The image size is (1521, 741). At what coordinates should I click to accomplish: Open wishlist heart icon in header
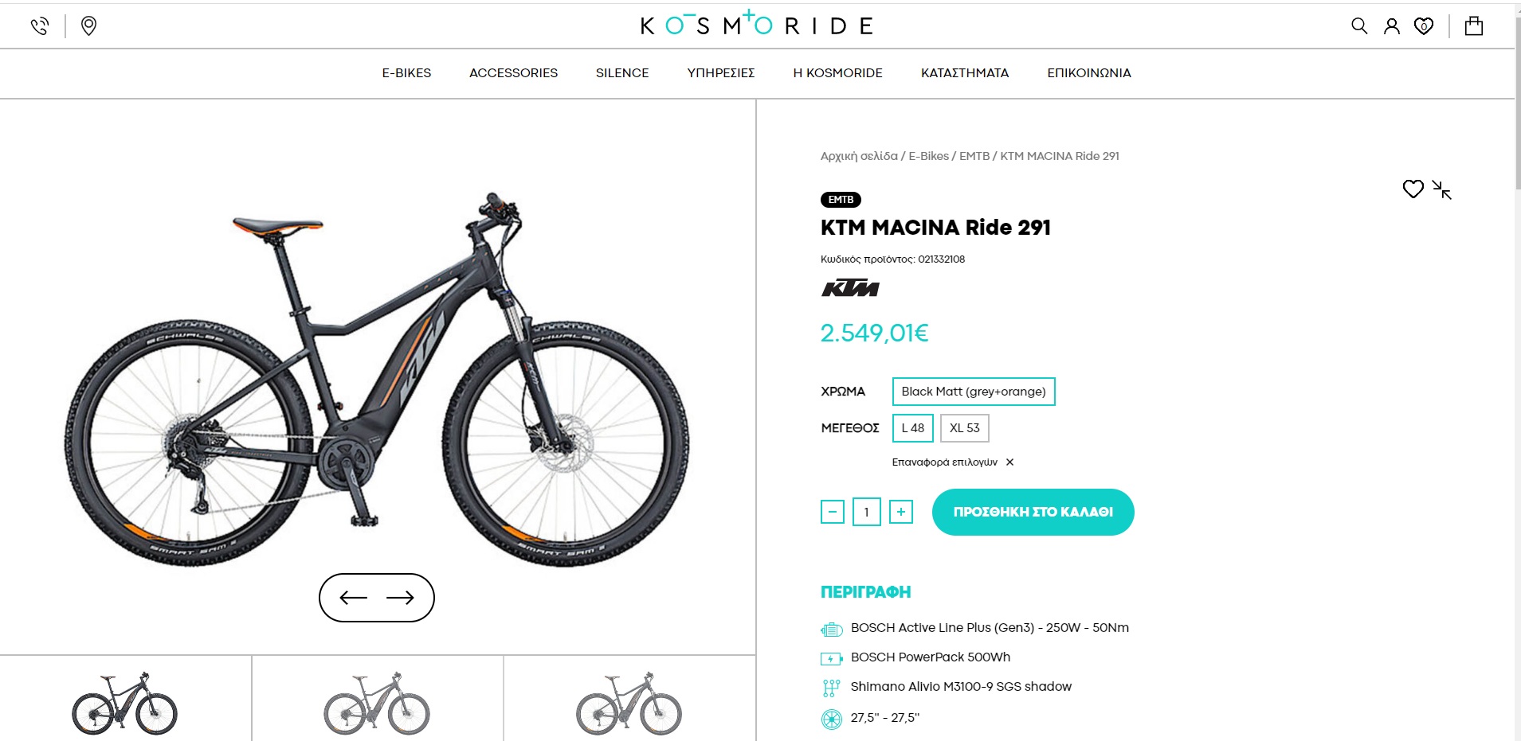pyautogui.click(x=1424, y=26)
